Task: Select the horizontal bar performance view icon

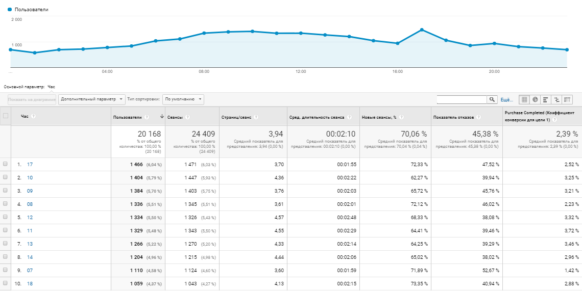Action: coord(546,99)
